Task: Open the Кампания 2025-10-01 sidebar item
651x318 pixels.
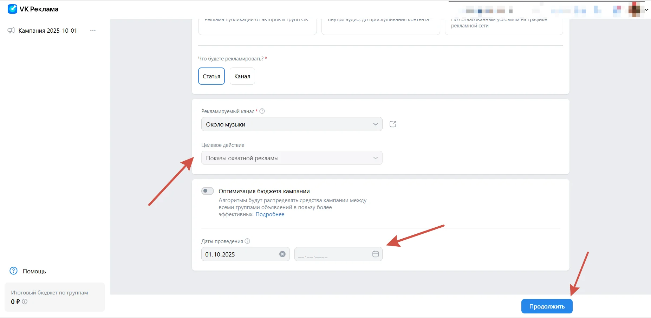Action: click(48, 31)
